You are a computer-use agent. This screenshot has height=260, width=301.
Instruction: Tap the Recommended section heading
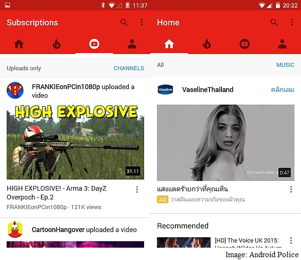[x=183, y=226]
